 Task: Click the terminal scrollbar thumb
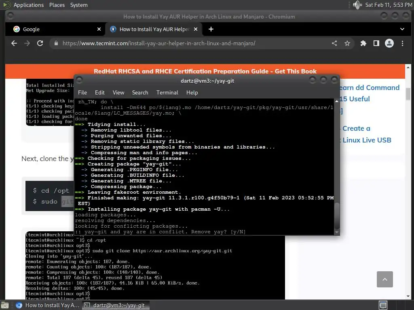337,216
